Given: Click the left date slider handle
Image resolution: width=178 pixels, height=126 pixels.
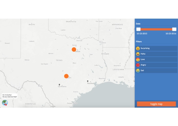Looking at the screenshot, I should 138,29.
